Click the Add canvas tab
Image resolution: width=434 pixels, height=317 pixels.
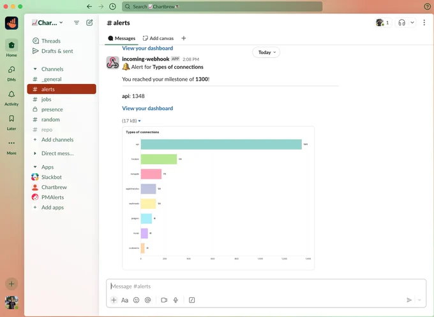(158, 38)
